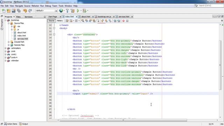Collapse the bootstrap project node
Viewport: 224px width, 126px height.
click(6, 20)
